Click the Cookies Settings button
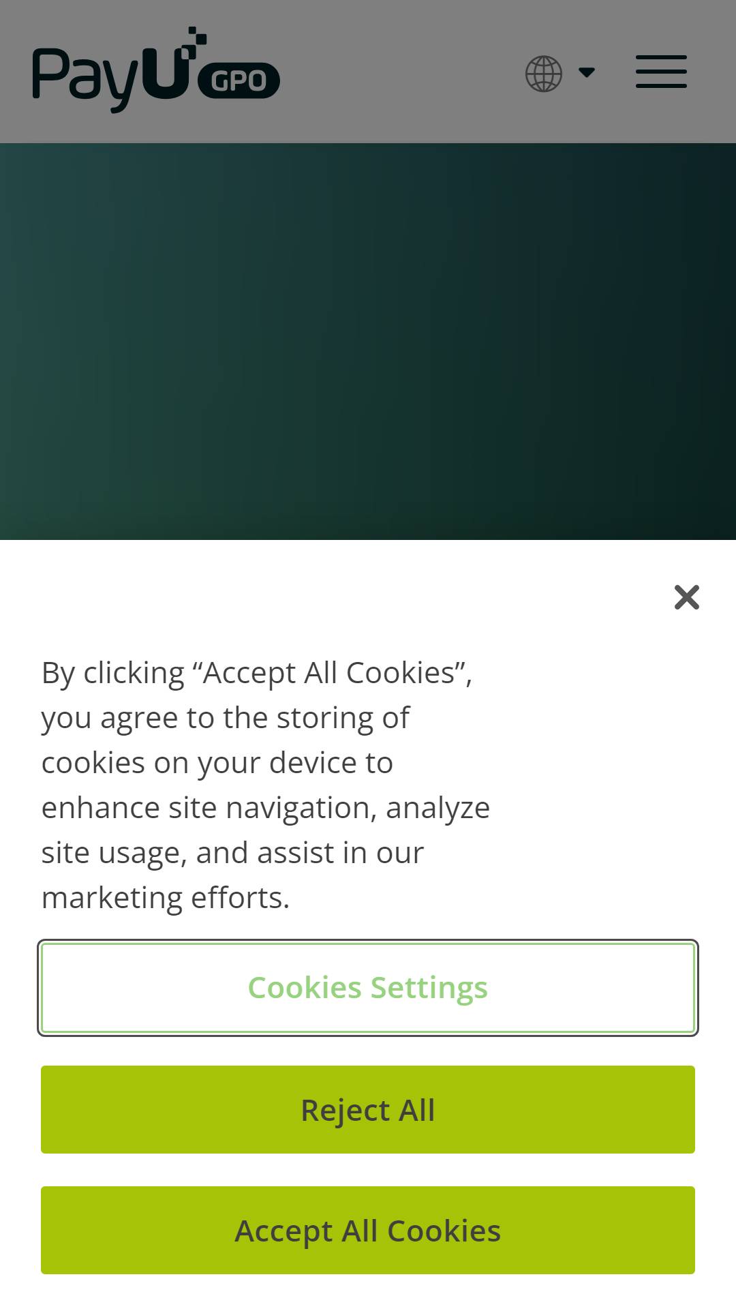736x1309 pixels. click(x=368, y=988)
